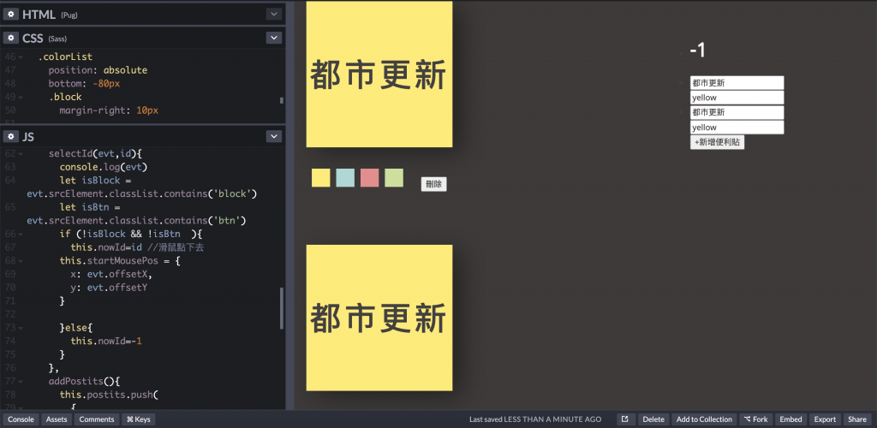This screenshot has height=428, width=877.
Task: Click the -1 nowId value text
Action: (x=697, y=51)
